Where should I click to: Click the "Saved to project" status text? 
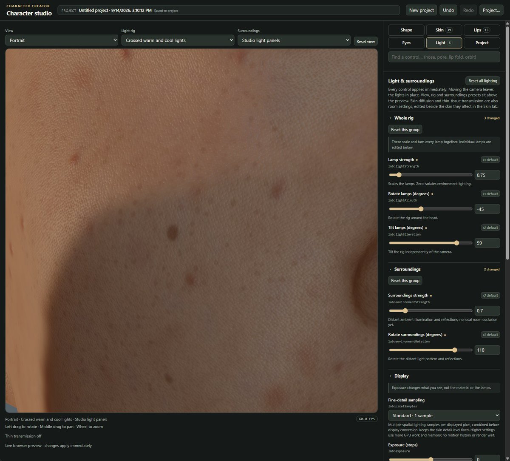point(166,10)
